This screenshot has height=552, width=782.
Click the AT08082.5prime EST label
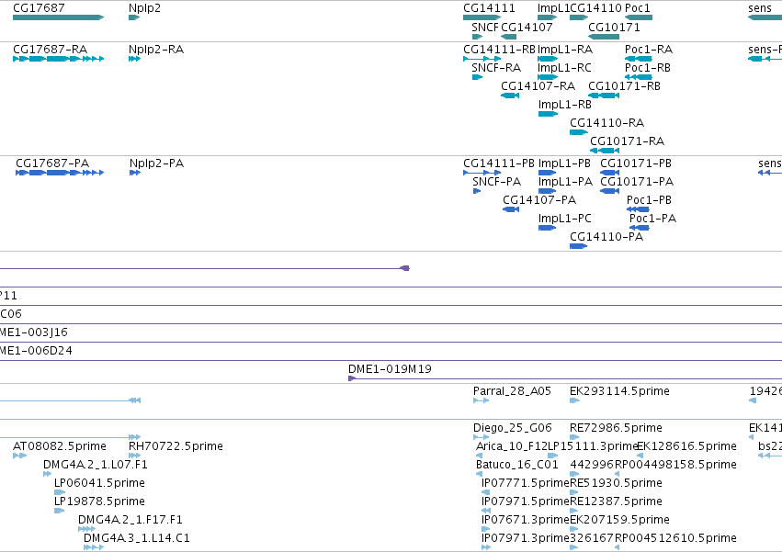60,445
